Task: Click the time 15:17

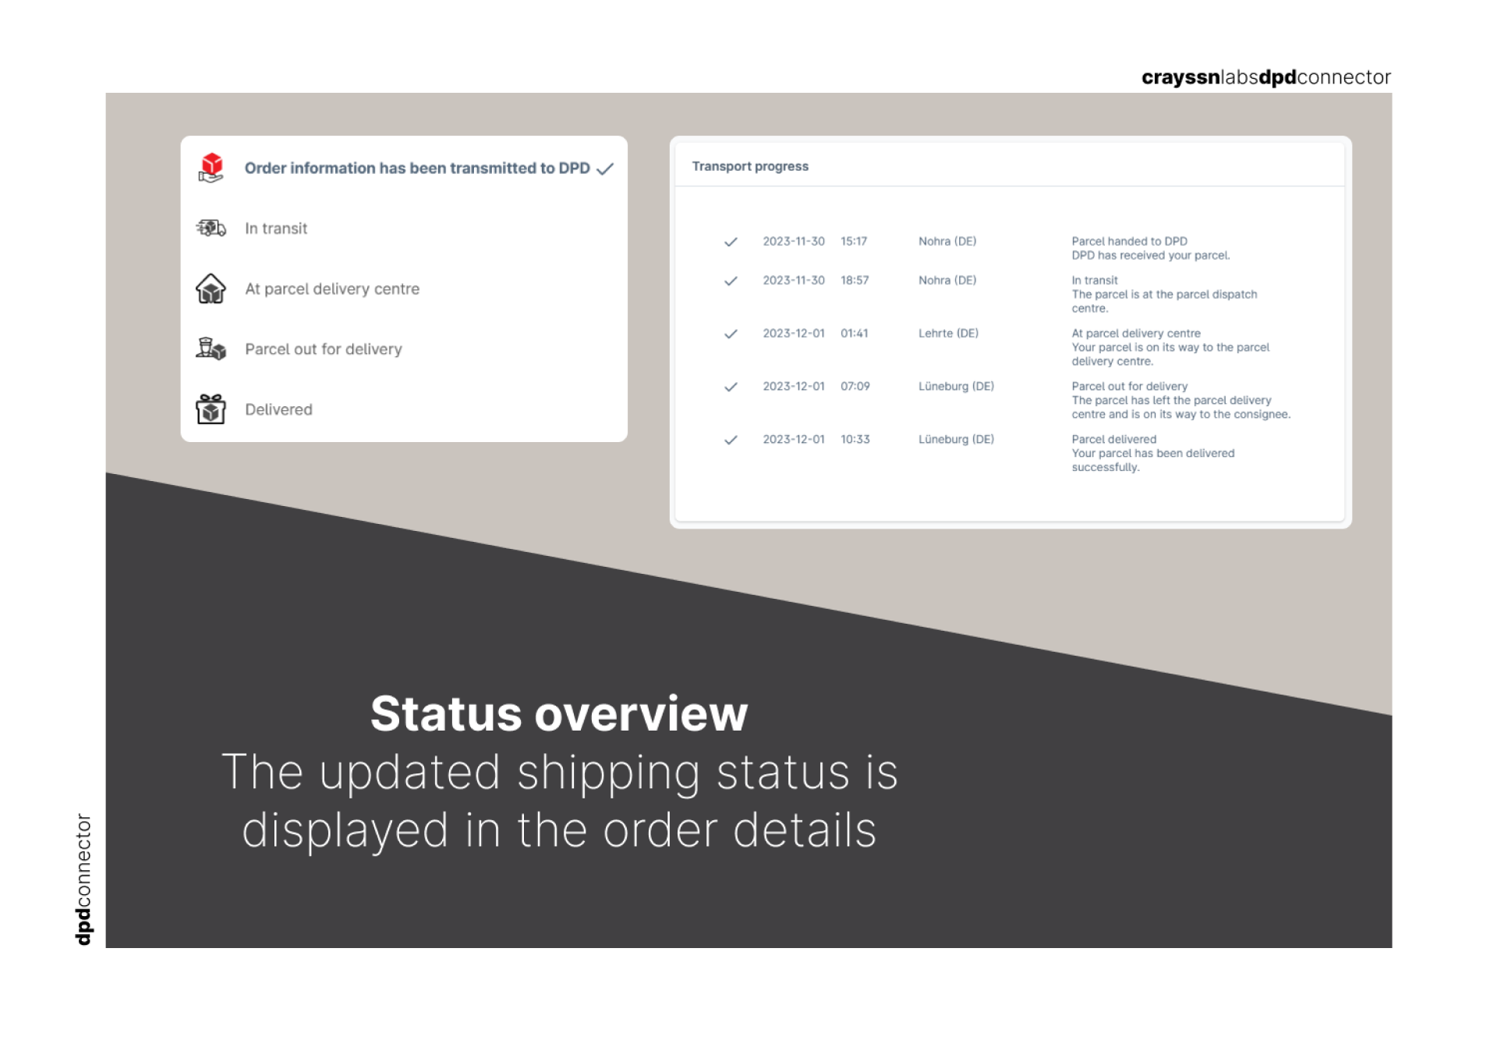Action: click(854, 241)
